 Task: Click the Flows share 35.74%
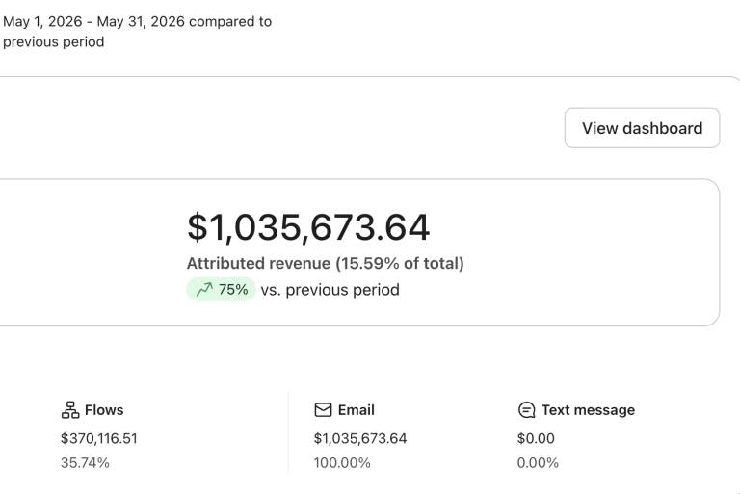pyautogui.click(x=85, y=463)
